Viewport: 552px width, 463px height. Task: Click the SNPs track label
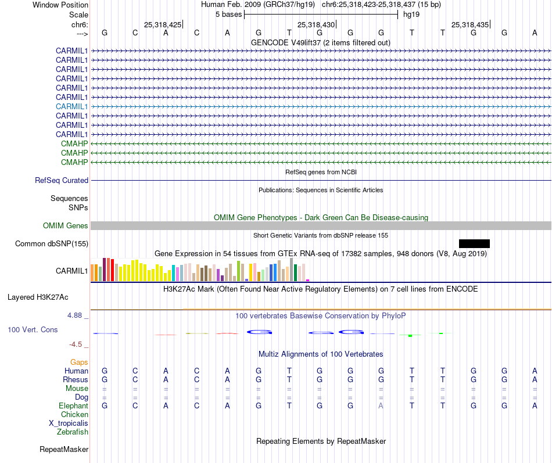coord(78,207)
